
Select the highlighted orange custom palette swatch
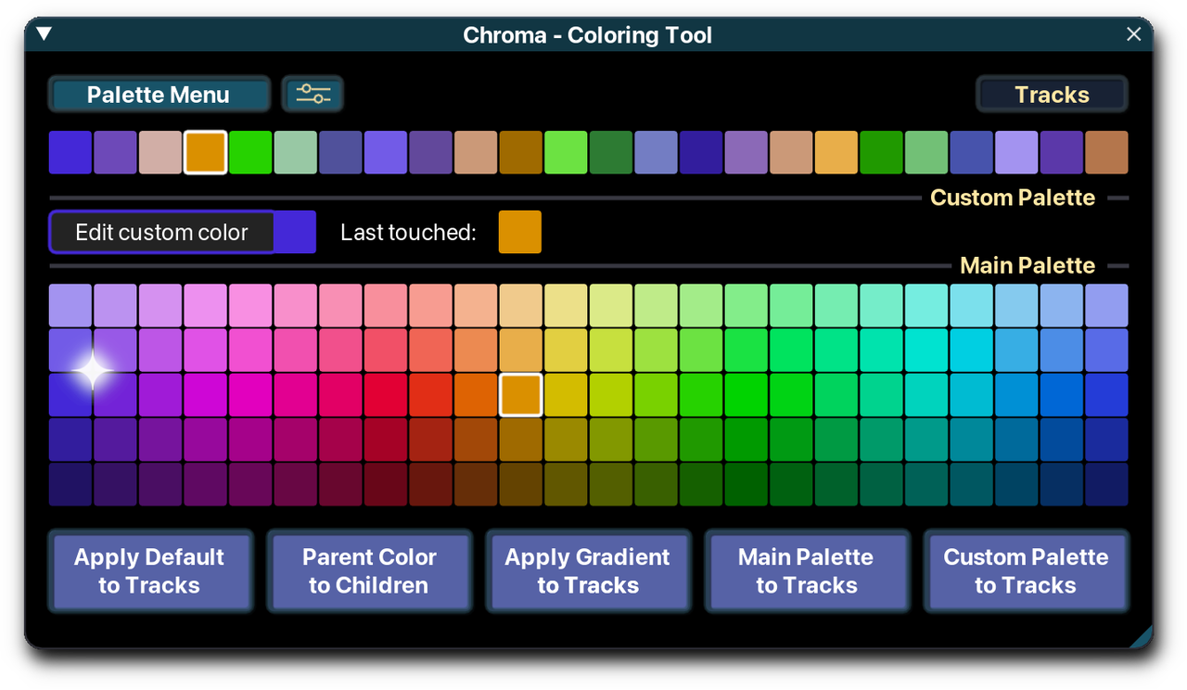[204, 151]
